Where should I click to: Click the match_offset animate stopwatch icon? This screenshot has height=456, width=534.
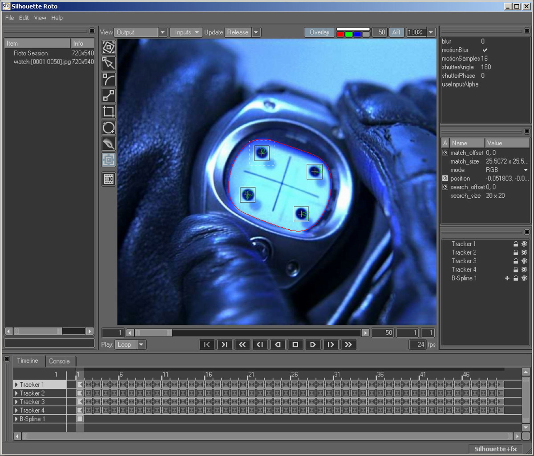(x=445, y=153)
